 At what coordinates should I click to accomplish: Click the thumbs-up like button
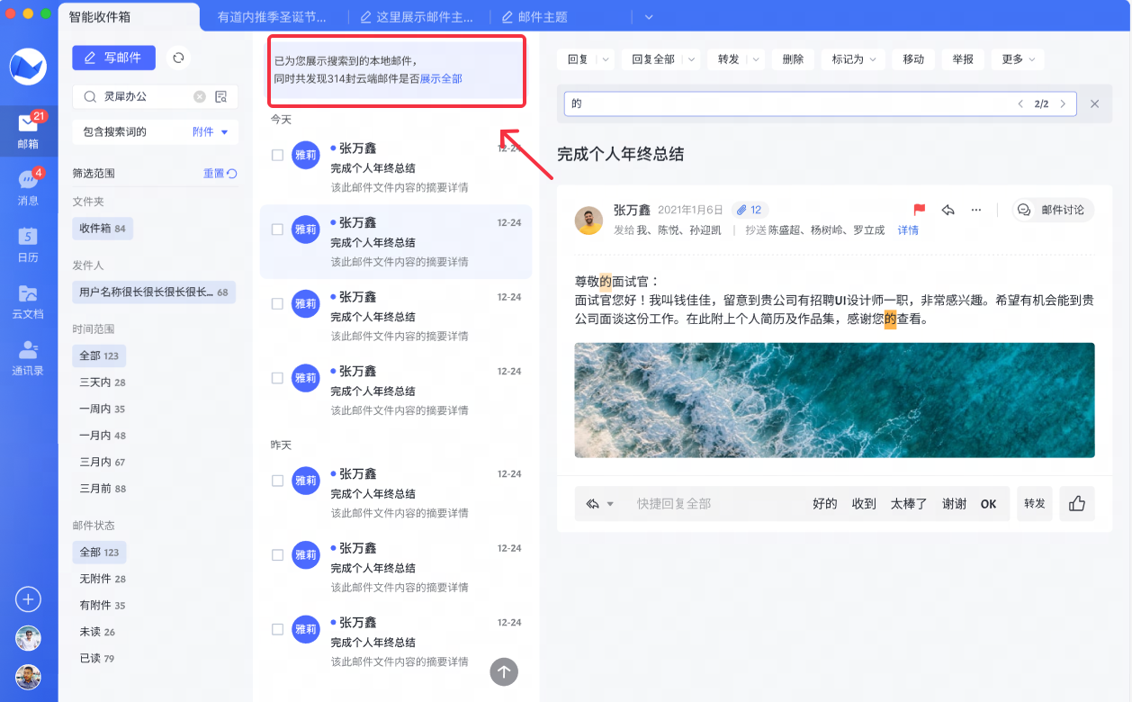(1077, 504)
